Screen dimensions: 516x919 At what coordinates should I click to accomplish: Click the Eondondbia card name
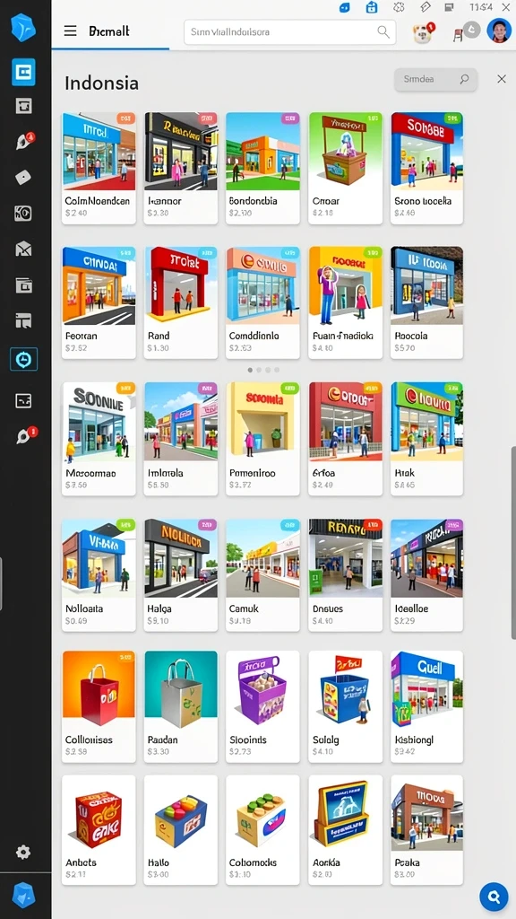tap(254, 200)
